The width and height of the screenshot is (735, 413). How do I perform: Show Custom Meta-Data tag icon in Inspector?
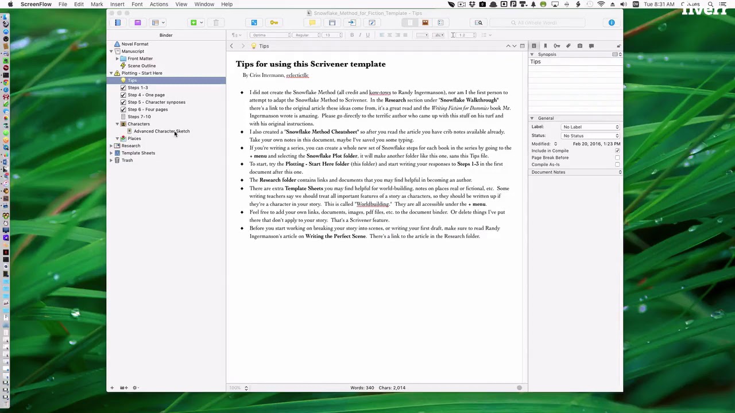568,46
